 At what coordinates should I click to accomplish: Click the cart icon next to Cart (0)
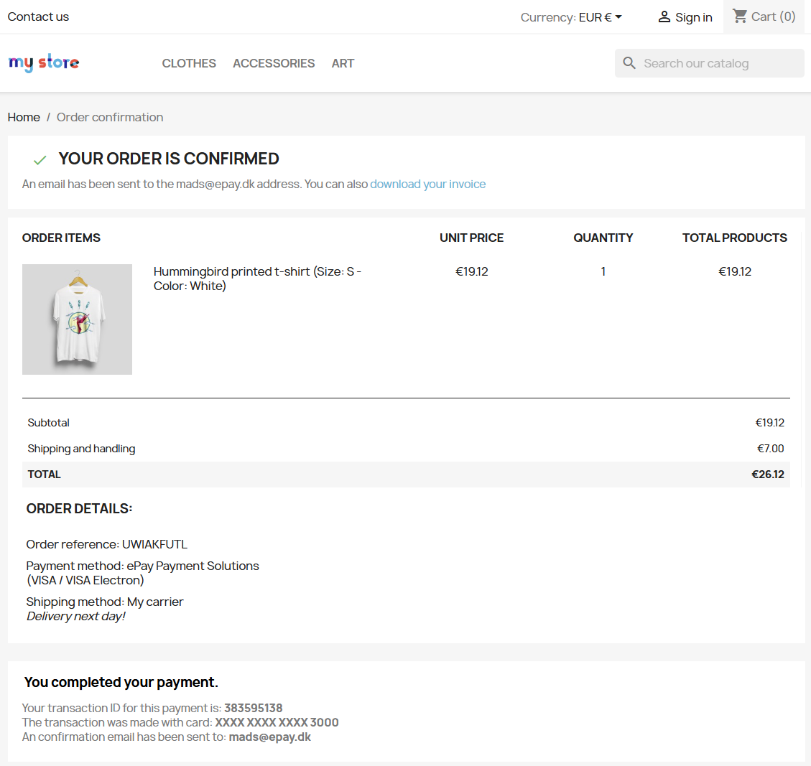point(740,17)
